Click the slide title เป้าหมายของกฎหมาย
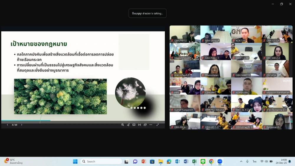 click(39, 44)
